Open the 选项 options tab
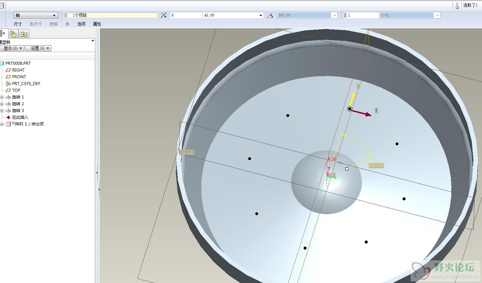The height and width of the screenshot is (283, 482). click(81, 24)
